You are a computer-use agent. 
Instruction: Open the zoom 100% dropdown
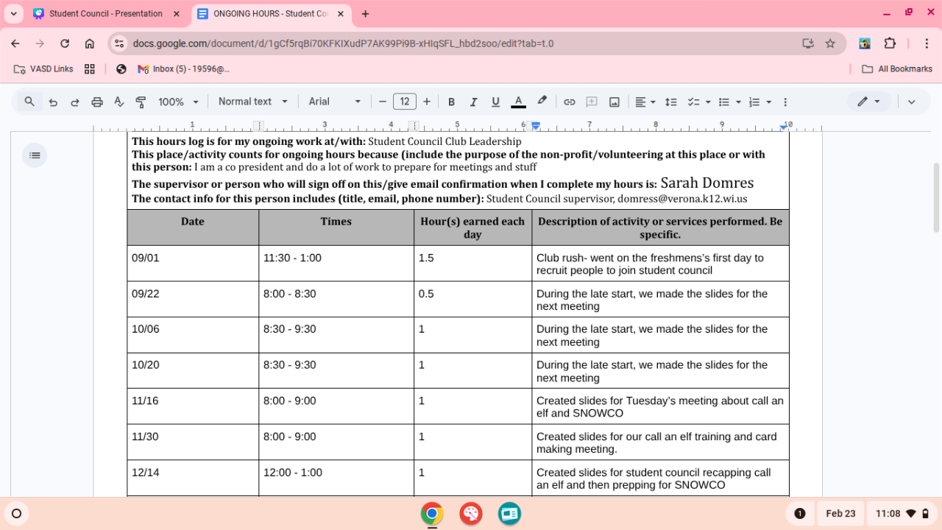179,102
